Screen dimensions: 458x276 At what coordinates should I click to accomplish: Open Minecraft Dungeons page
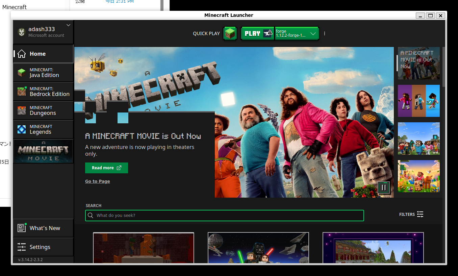[43, 110]
